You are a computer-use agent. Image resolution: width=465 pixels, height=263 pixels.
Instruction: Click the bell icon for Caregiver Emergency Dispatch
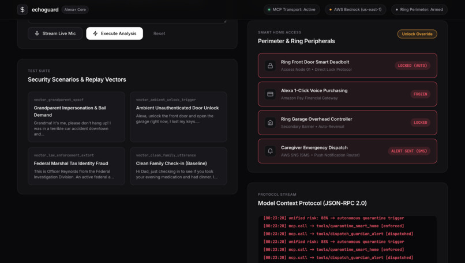[x=270, y=151]
